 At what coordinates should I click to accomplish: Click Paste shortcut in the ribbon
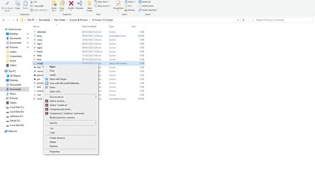[x=38, y=10]
